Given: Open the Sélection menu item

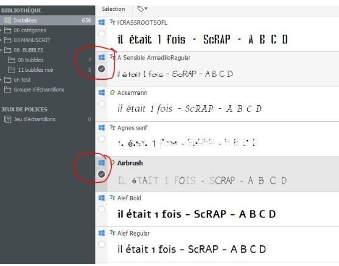Looking at the screenshot, I should [113, 9].
